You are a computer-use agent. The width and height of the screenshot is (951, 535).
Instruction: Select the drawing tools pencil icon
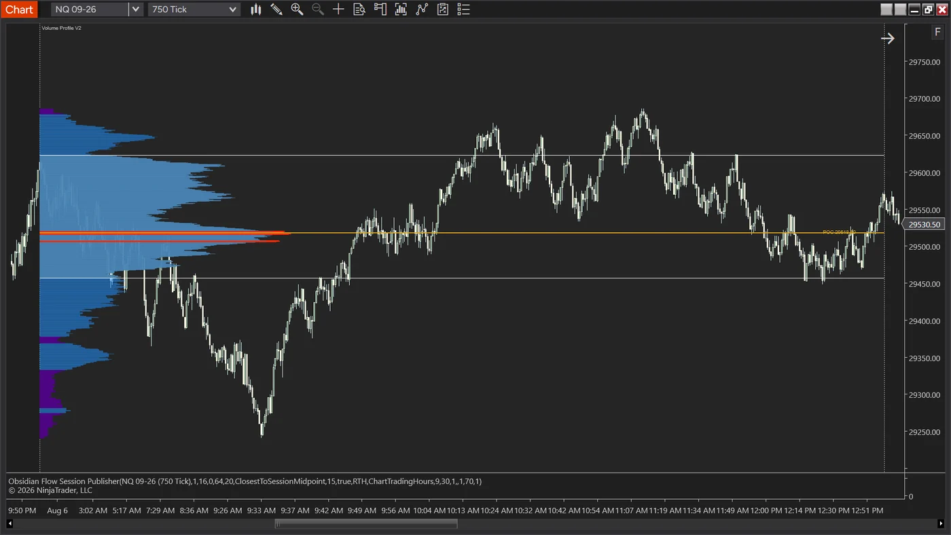click(276, 10)
